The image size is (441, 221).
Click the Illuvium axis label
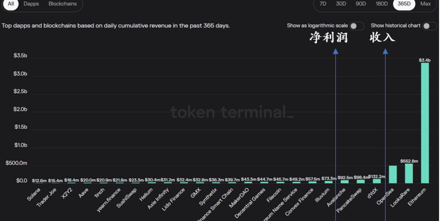[x=322, y=195]
